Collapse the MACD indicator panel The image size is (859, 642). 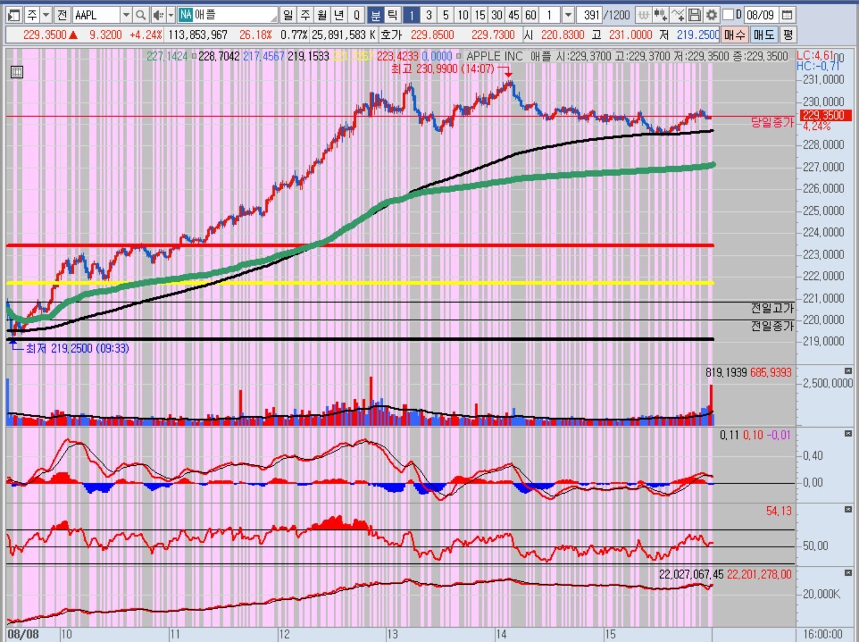(848, 434)
